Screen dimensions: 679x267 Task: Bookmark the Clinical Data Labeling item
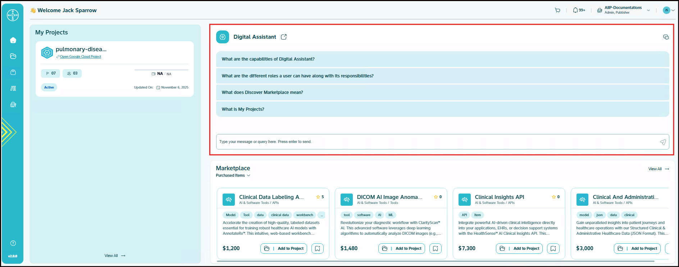[317, 248]
